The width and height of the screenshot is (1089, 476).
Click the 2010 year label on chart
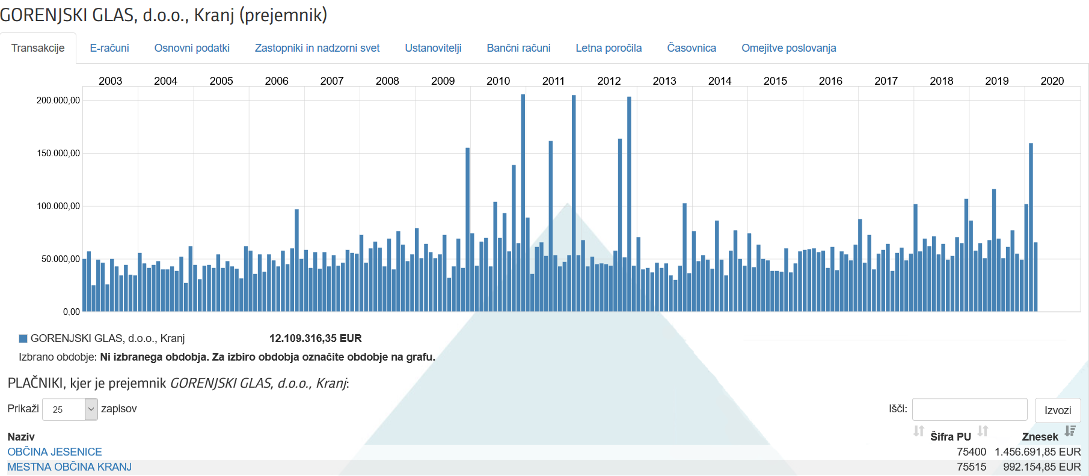[x=498, y=81]
